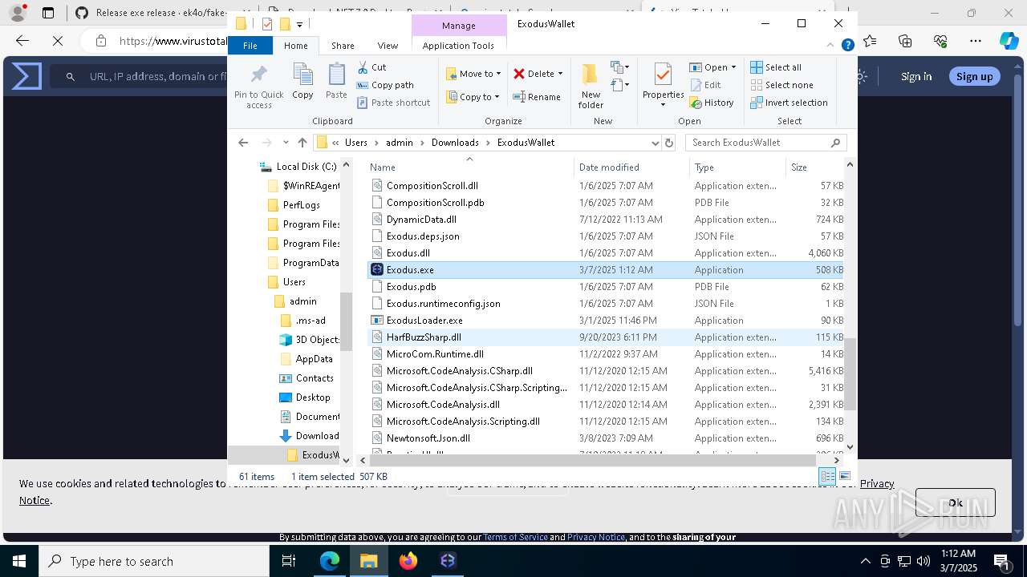
Task: Expand the Open dropdown arrow
Action: (733, 67)
